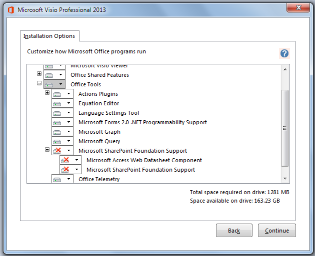Open the help icon for installation options
The width and height of the screenshot is (315, 256).
(284, 53)
